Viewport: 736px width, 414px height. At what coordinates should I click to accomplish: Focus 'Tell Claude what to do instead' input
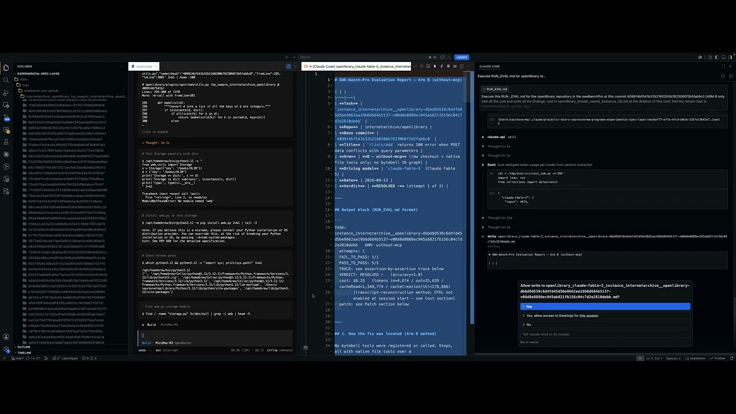605,334
